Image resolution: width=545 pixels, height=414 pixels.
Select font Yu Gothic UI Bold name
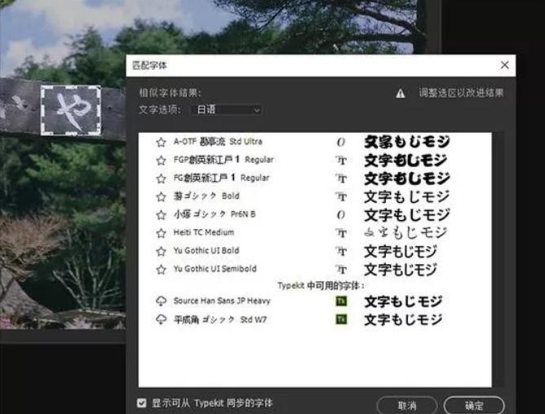(x=206, y=250)
